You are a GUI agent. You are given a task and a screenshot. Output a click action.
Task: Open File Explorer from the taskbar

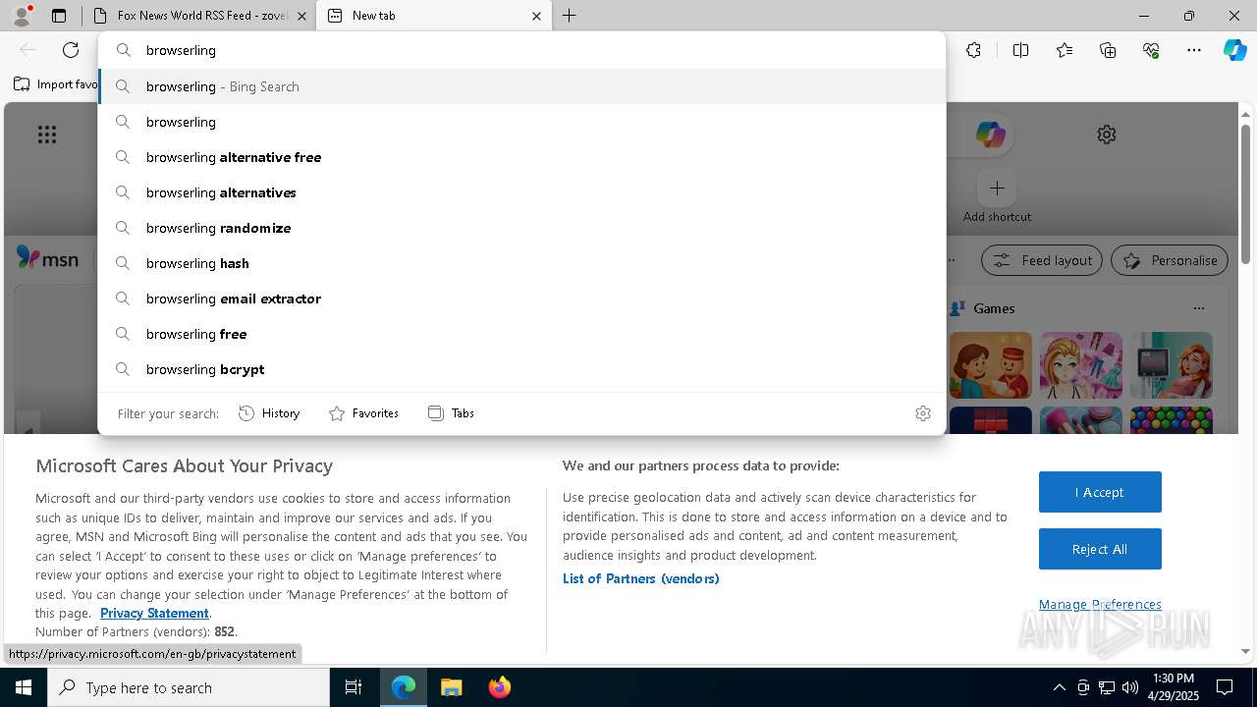coord(451,687)
